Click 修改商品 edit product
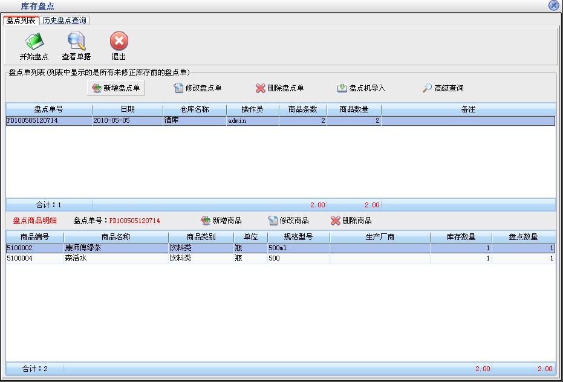The height and width of the screenshot is (382, 563). tap(288, 221)
